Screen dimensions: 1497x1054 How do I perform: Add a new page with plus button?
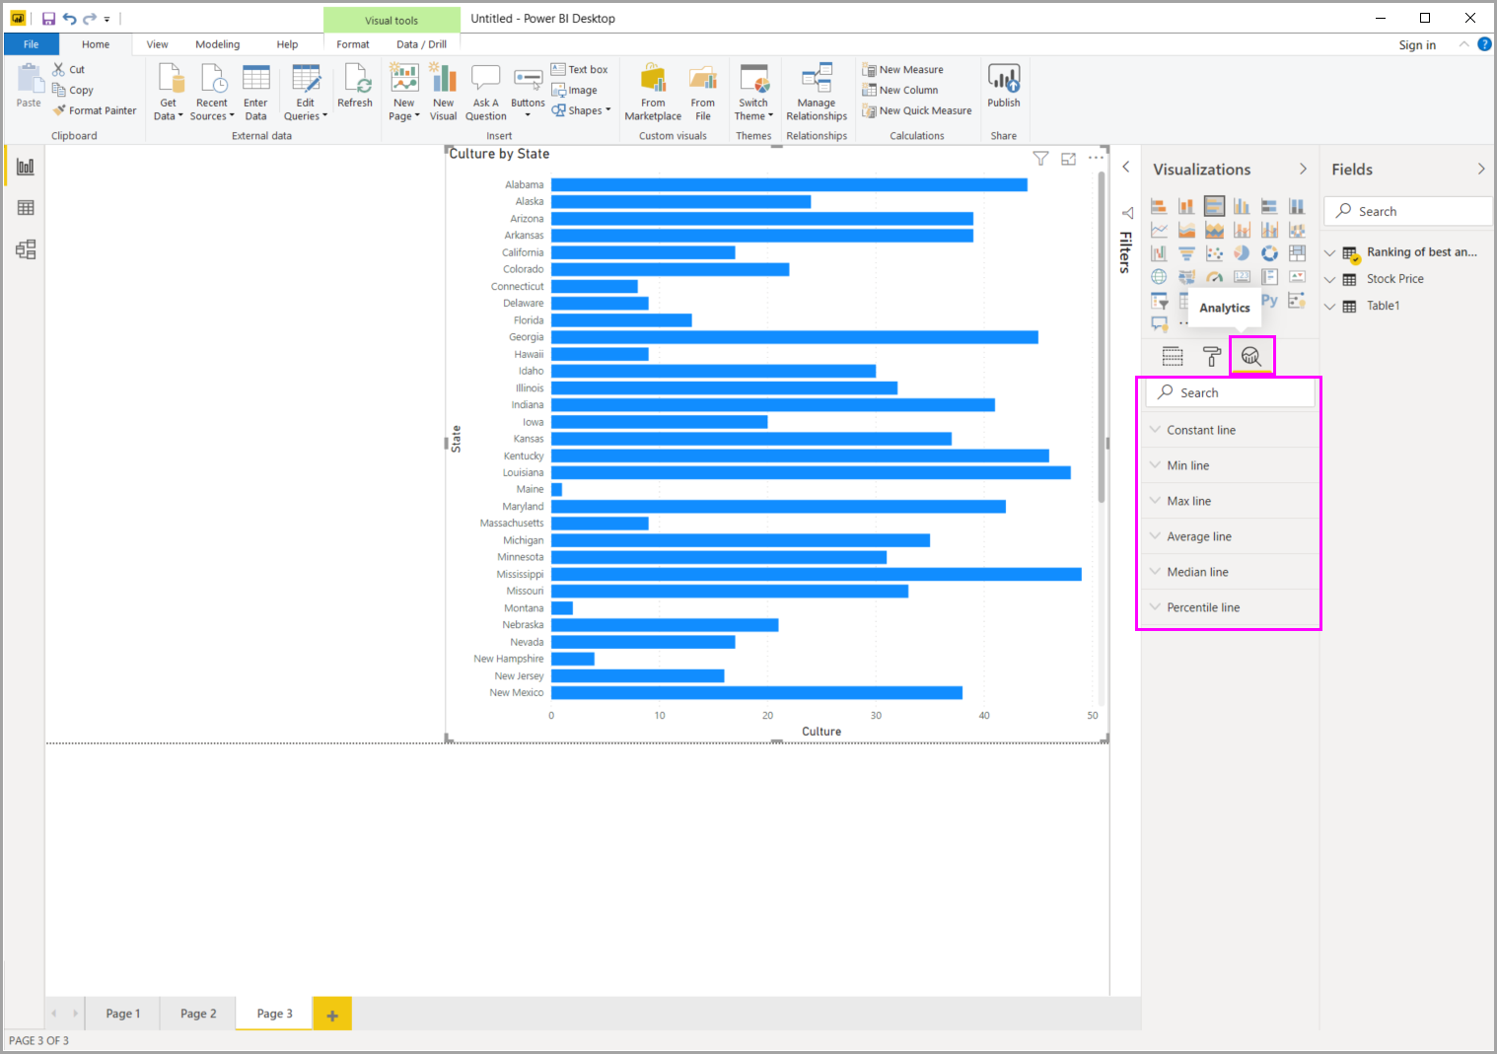tap(332, 1015)
